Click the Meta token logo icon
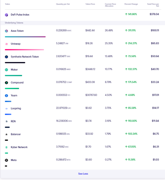This screenshot has width=165, height=180. pyautogui.click(x=6, y=160)
